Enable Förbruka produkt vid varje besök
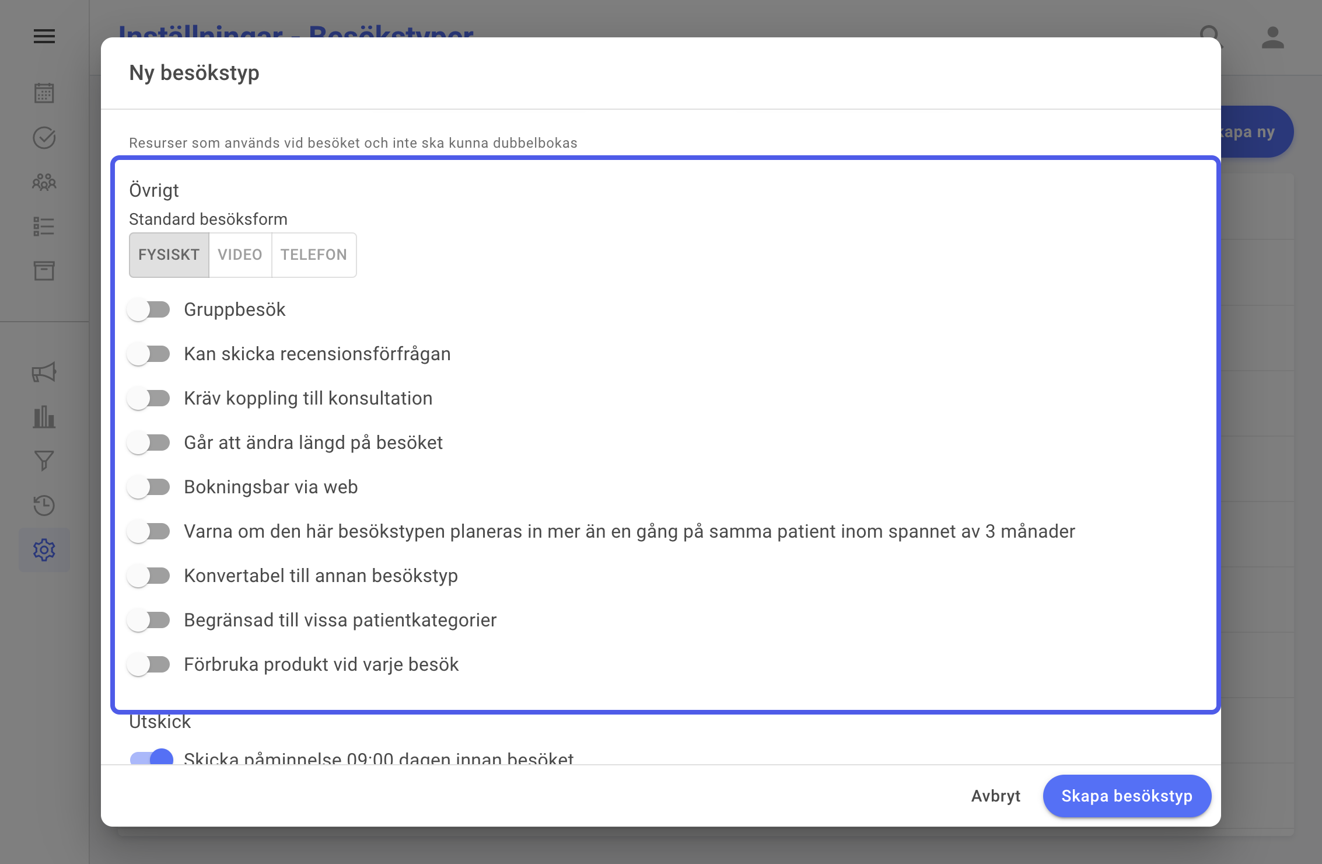The width and height of the screenshot is (1322, 864). (149, 664)
